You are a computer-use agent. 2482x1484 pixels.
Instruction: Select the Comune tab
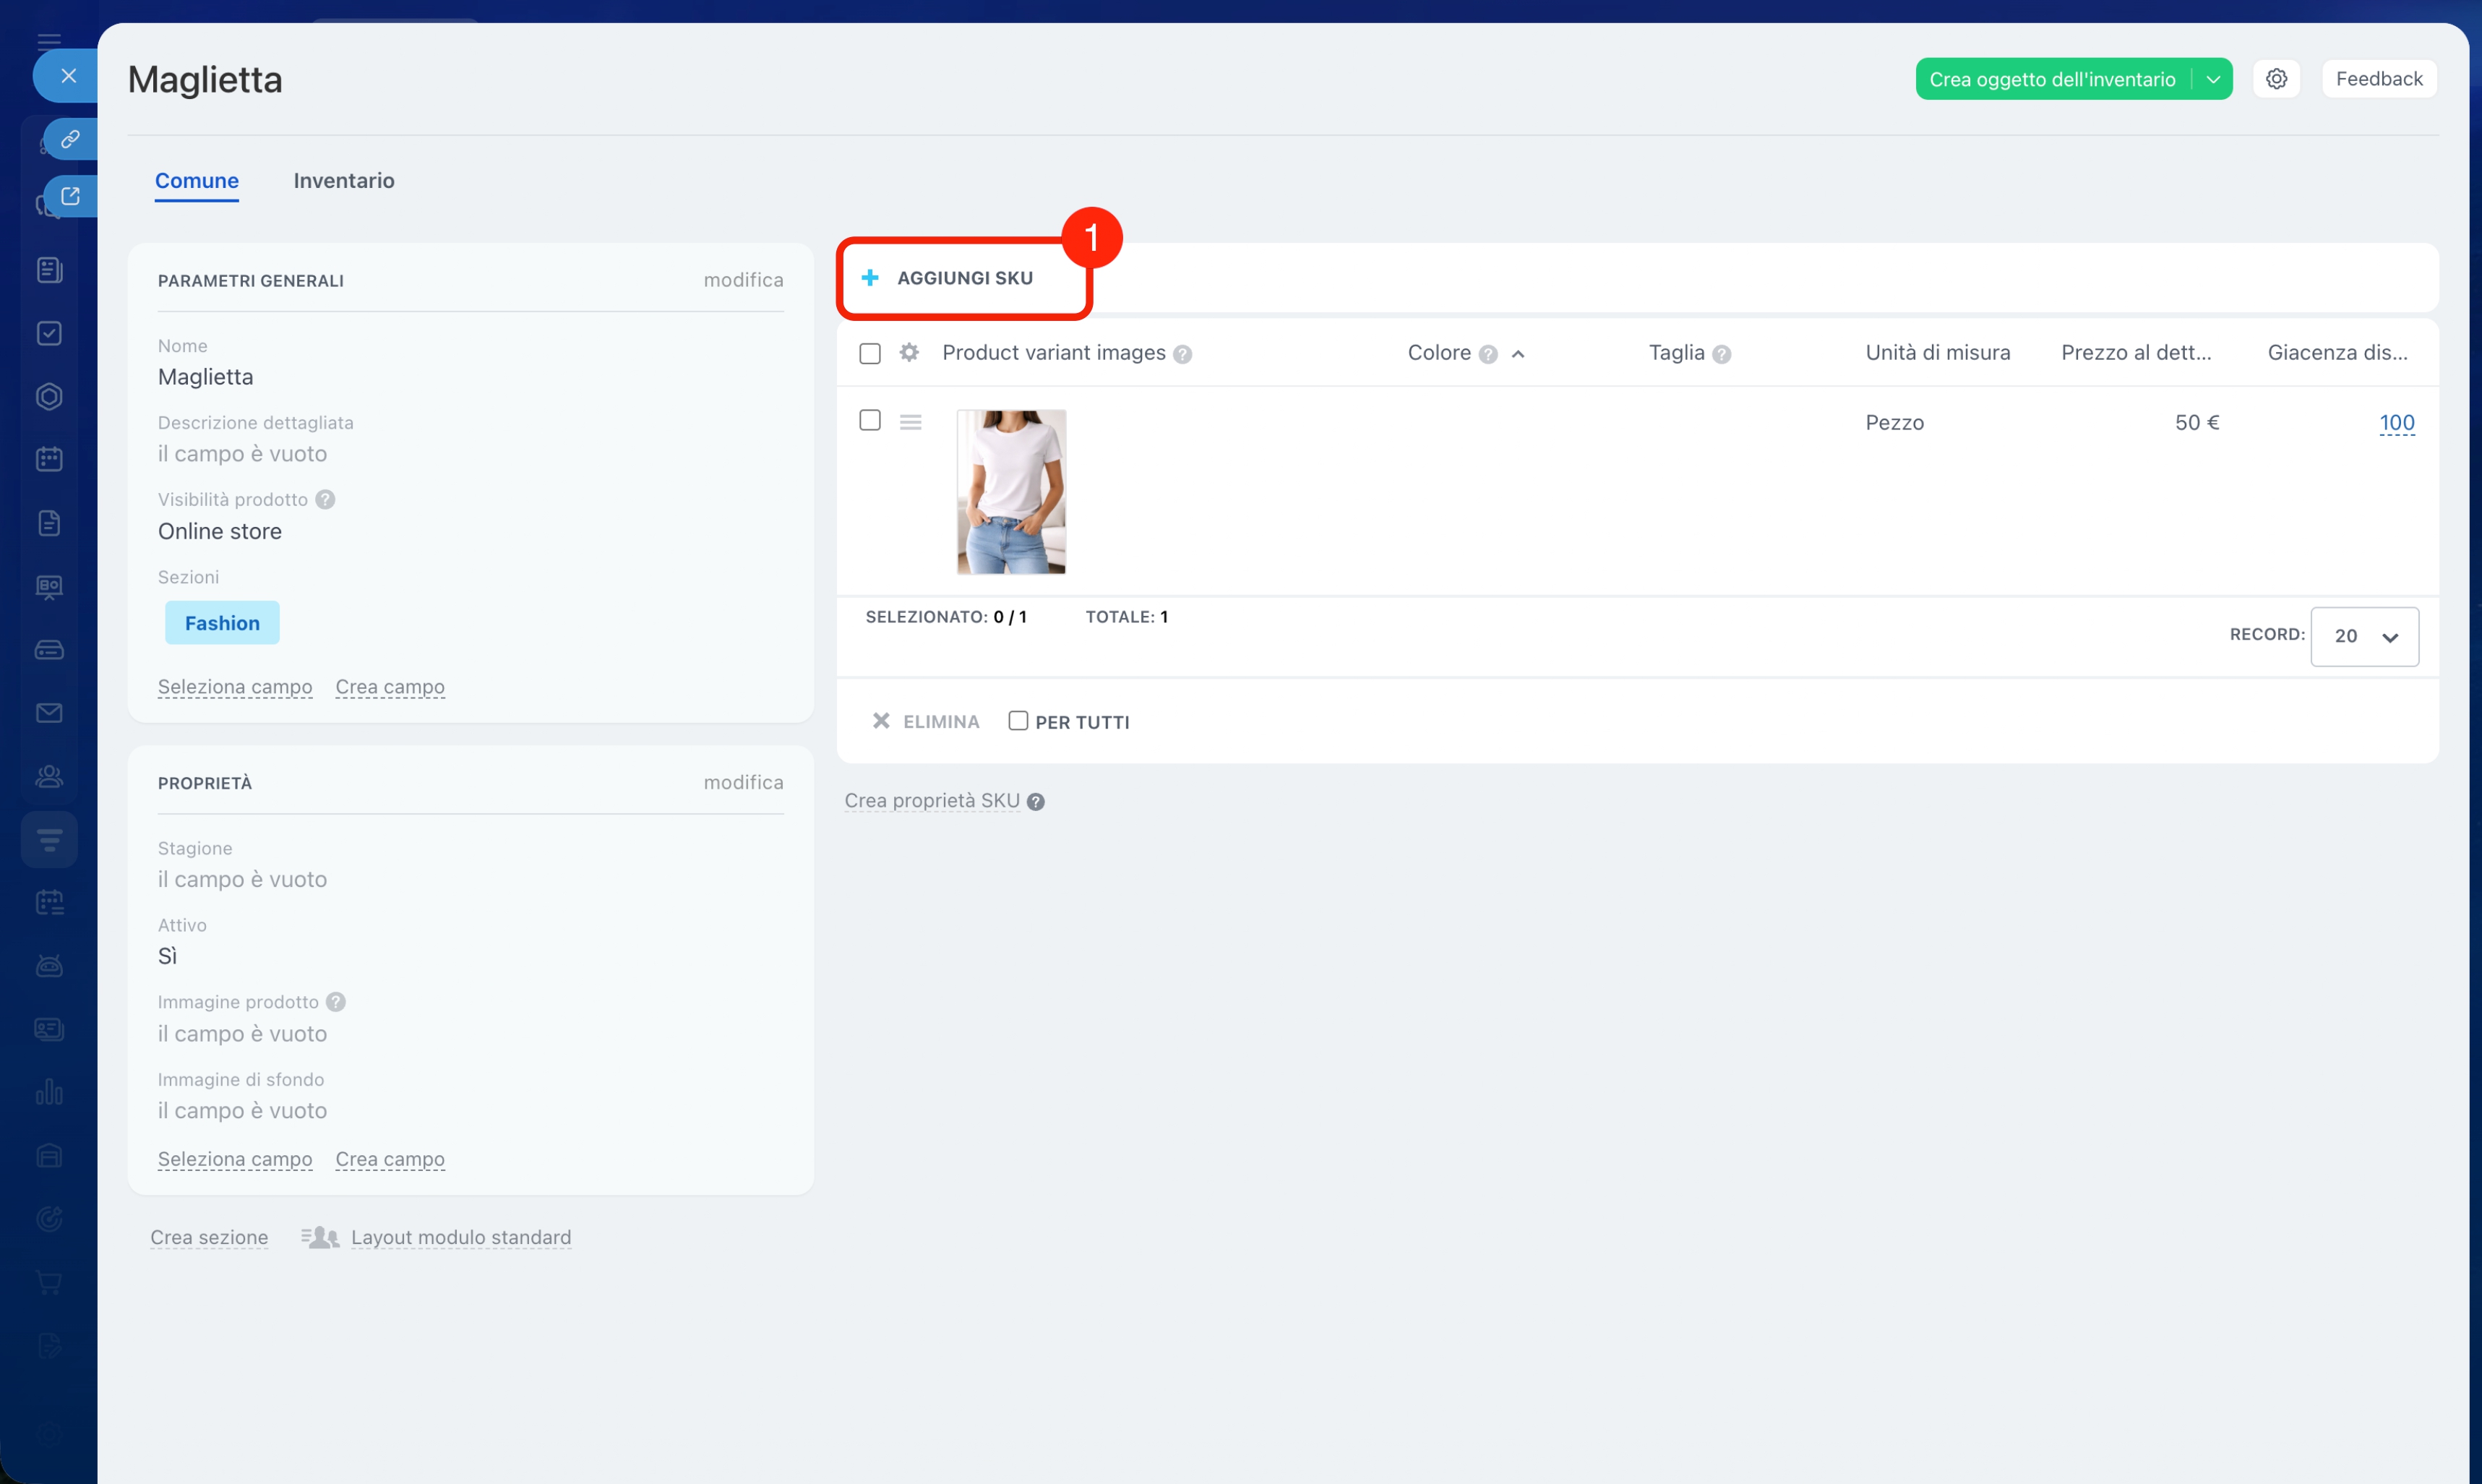click(x=196, y=181)
